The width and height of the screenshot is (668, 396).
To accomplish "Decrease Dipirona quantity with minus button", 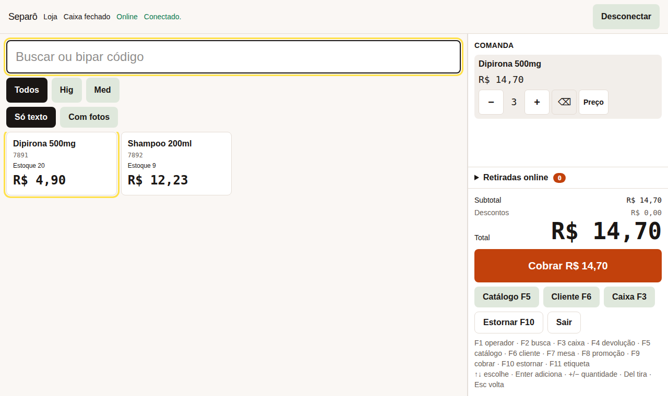I will pyautogui.click(x=491, y=102).
